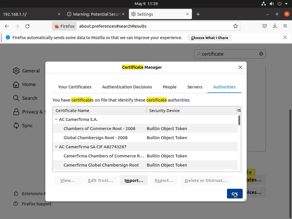
Task: Reload the page with the refresh icon
Action: (x=27, y=26)
